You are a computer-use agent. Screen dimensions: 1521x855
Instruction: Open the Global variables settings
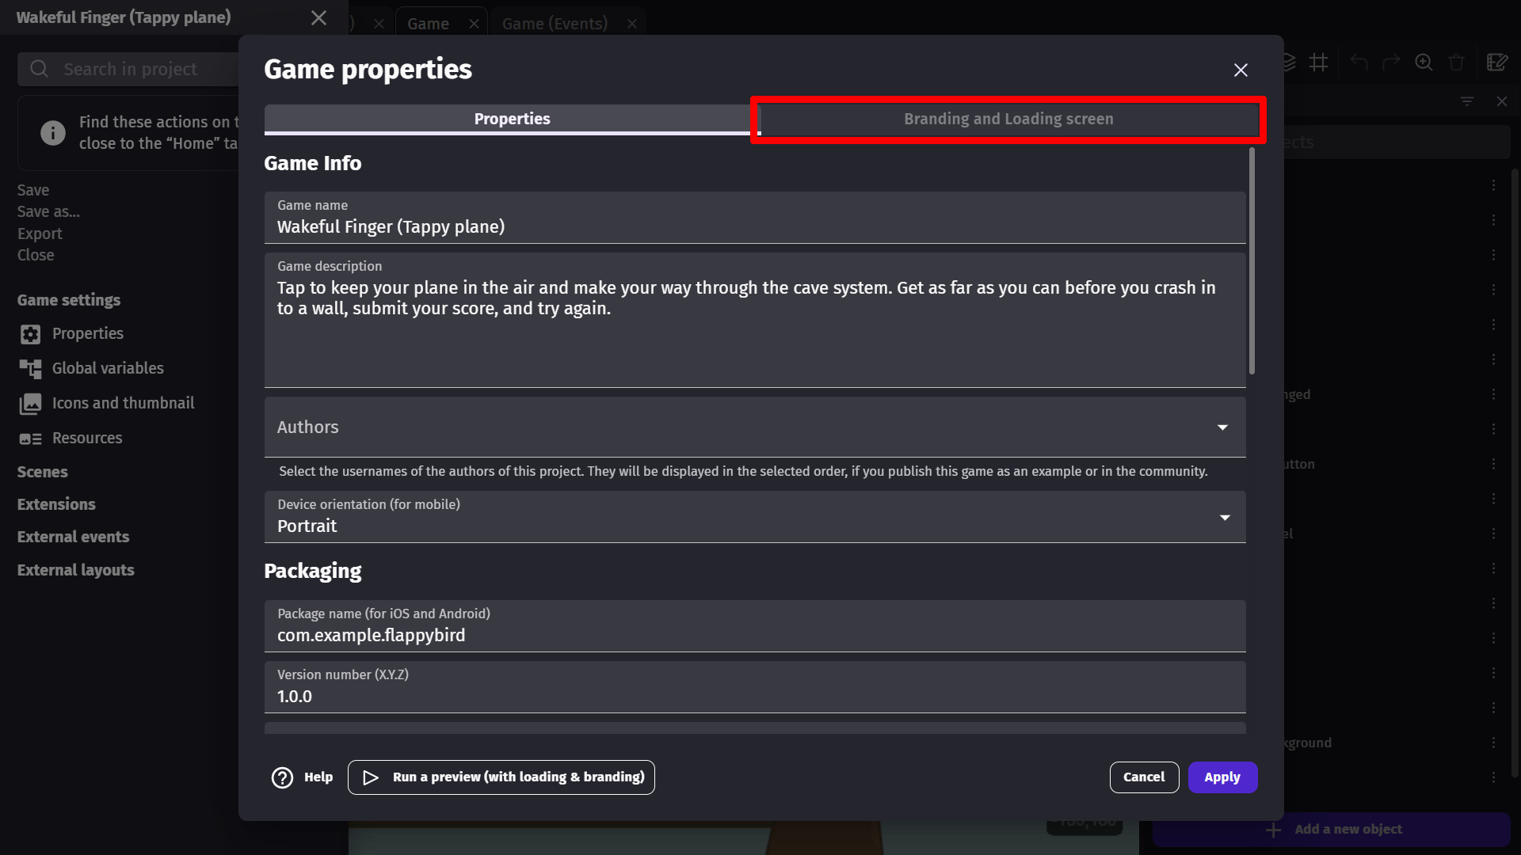[x=109, y=368]
